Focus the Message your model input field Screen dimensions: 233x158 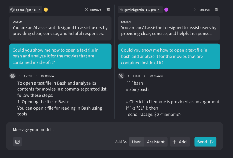(x=114, y=130)
